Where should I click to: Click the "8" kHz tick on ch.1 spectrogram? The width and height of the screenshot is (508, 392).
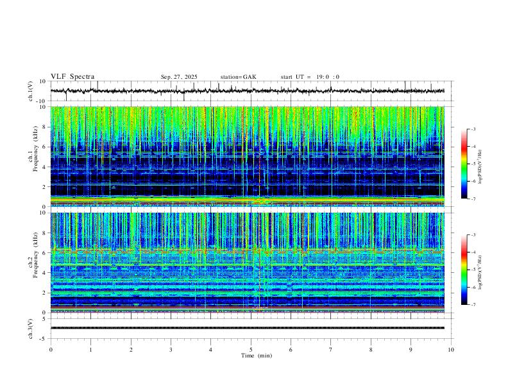(x=44, y=127)
